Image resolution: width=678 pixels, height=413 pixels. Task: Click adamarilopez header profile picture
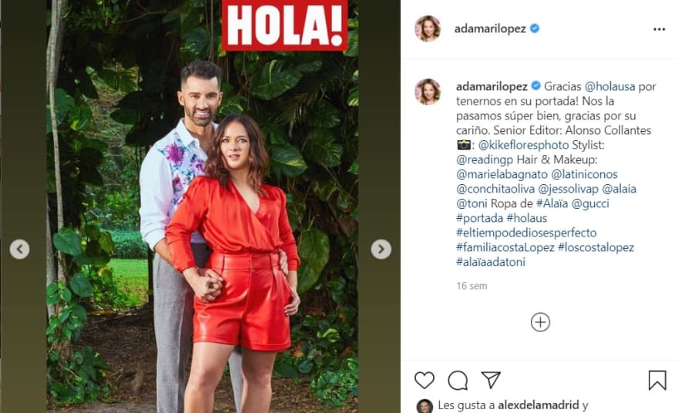click(428, 29)
